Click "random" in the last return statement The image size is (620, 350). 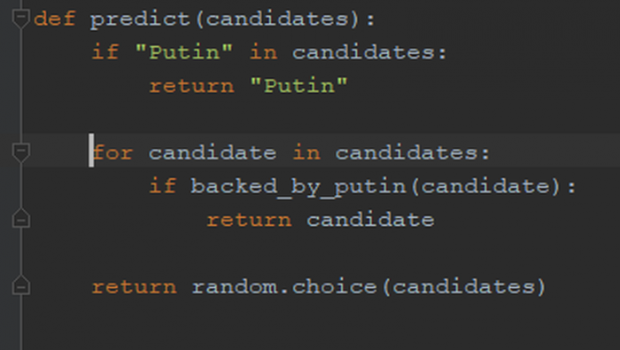235,287
